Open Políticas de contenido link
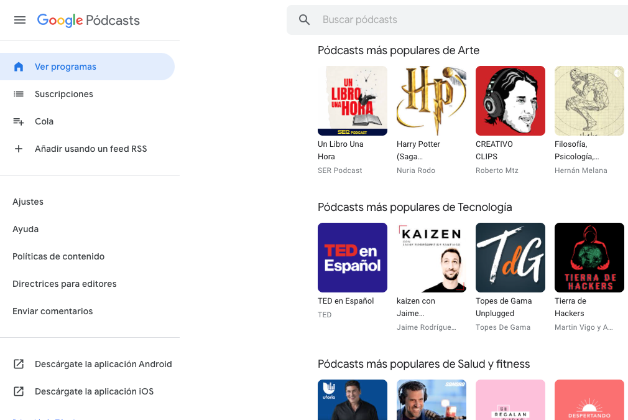 (x=58, y=256)
